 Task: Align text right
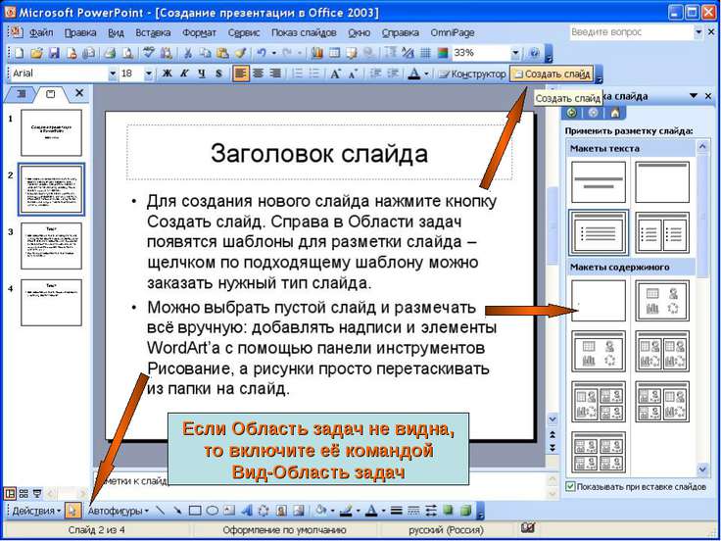pos(275,74)
